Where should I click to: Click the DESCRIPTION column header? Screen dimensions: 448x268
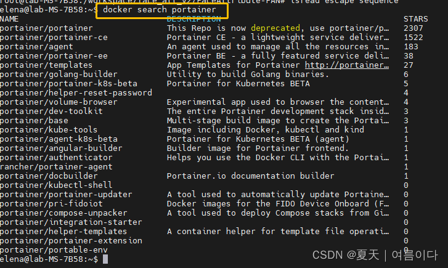(x=193, y=19)
